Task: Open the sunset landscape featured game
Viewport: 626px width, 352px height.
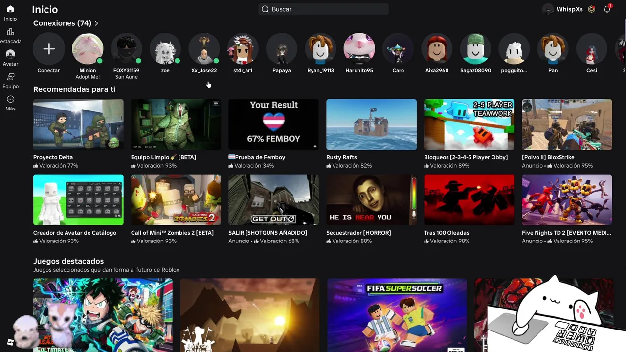Action: tap(250, 315)
